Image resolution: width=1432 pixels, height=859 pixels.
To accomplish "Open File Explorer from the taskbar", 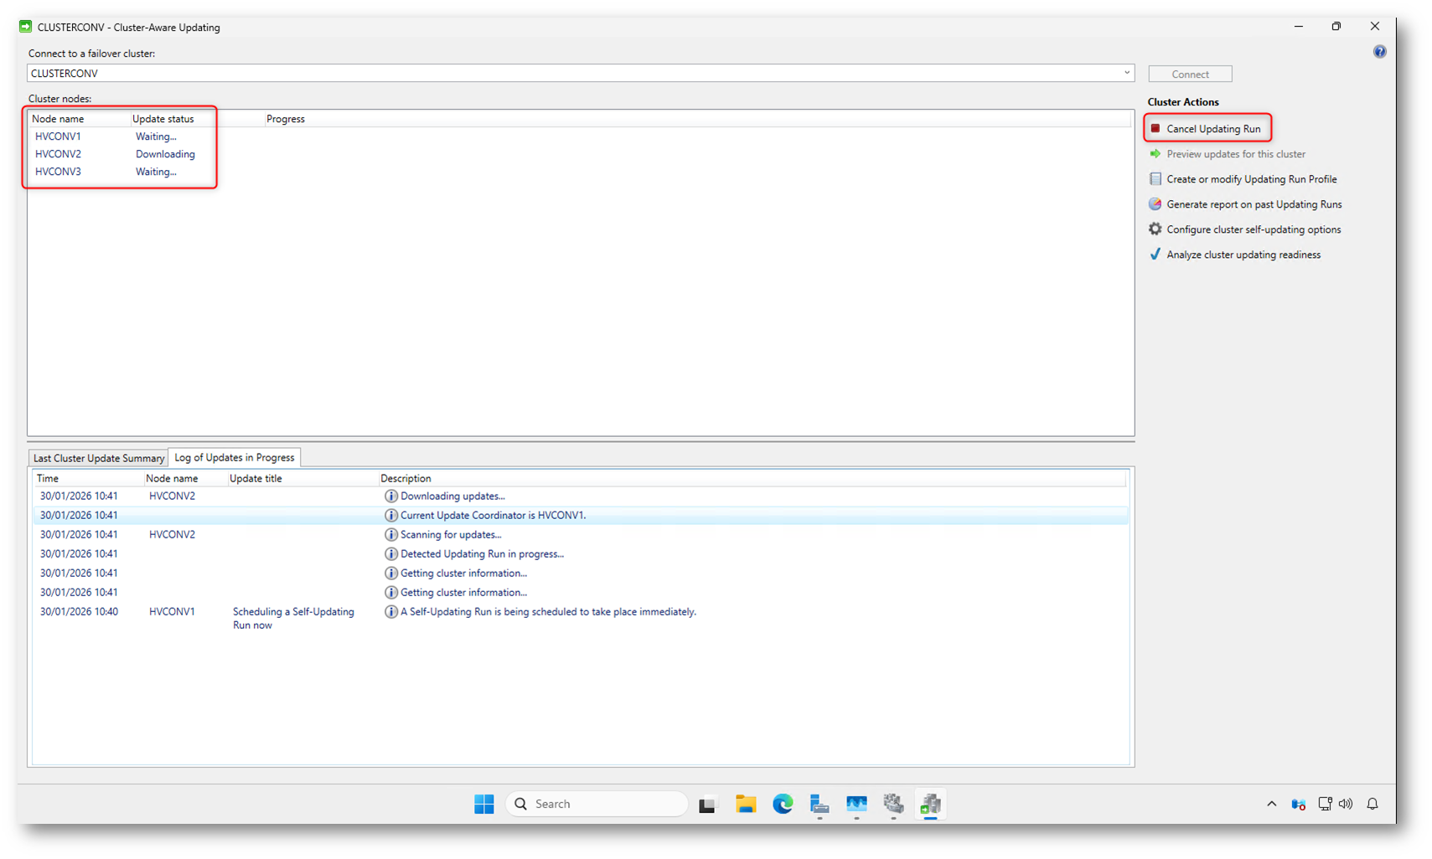I will [746, 805].
